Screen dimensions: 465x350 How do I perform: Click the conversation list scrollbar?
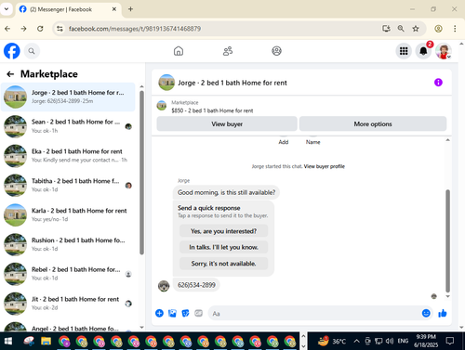141,172
